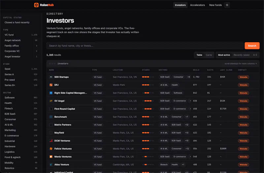Viewport: 264px width, 173px height.
Task: Click the SV Angel logo icon
Action: [51, 101]
